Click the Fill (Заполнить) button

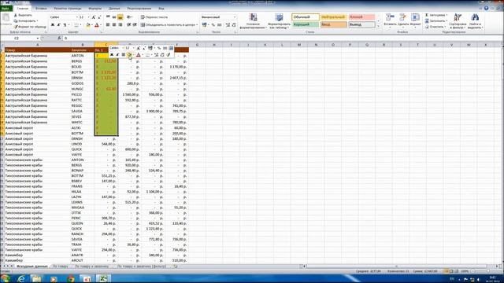click(435, 21)
